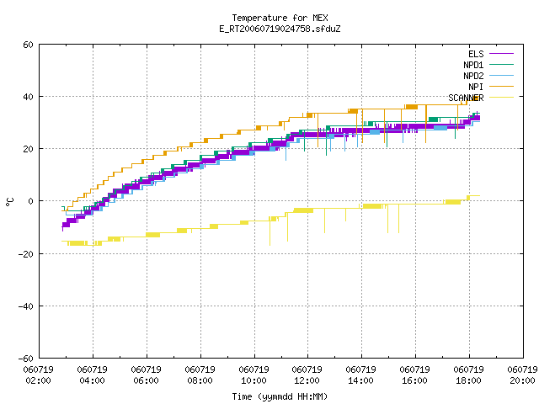Click the y-axis value 0
The width and height of the screenshot is (539, 404).
tap(30, 201)
